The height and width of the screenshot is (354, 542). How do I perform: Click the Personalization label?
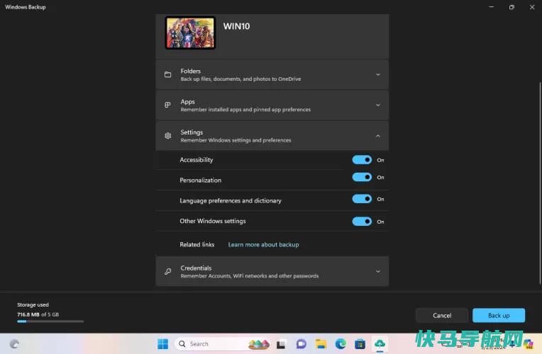pos(201,180)
